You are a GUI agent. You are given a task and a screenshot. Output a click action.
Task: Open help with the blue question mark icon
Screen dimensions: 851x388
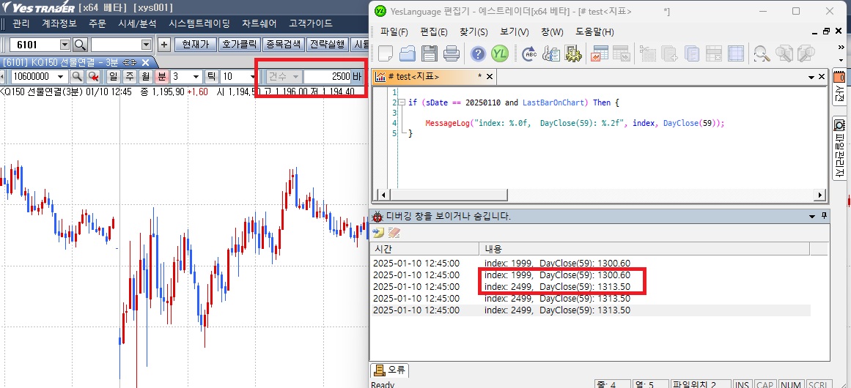pyautogui.click(x=478, y=53)
